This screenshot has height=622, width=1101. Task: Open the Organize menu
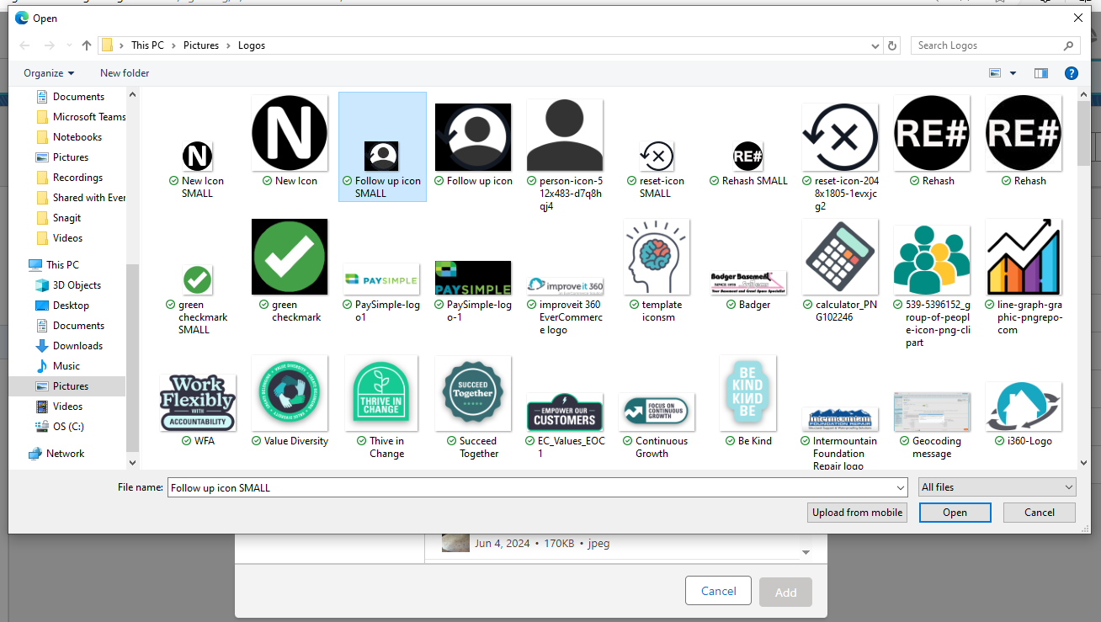49,73
